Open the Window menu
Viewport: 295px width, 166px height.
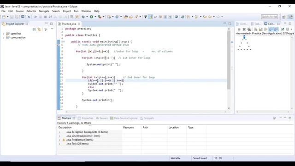(x=86, y=11)
